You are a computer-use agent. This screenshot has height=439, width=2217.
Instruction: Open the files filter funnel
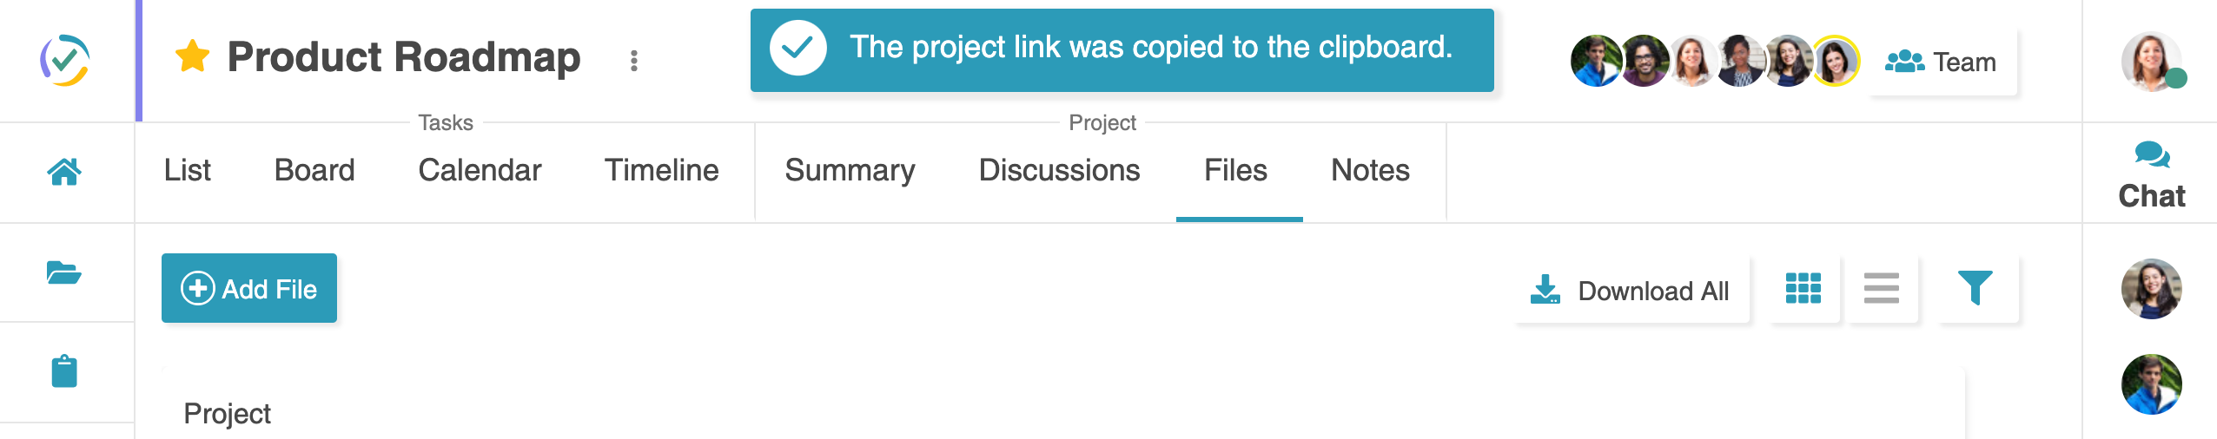pyautogui.click(x=1975, y=289)
